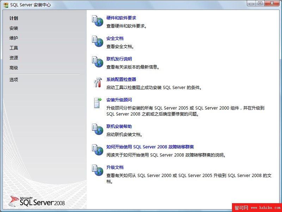282x212 pixels.
Task: Go to the 工具 section
Action: coord(14,48)
